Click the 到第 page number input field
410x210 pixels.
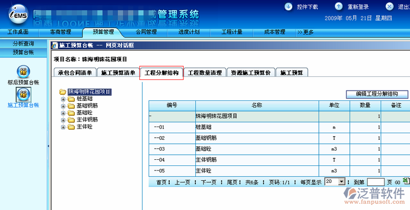[375, 182]
